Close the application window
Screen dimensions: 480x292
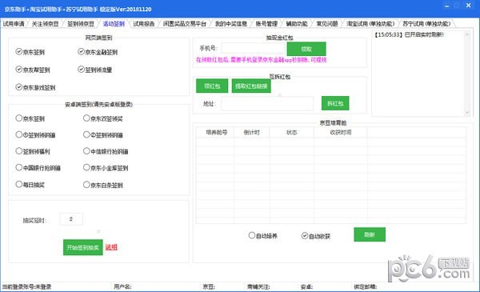coord(468,6)
